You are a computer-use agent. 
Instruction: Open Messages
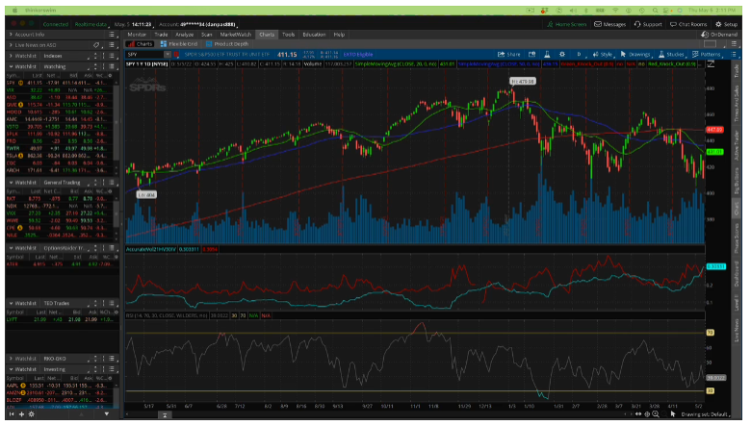[x=610, y=24]
